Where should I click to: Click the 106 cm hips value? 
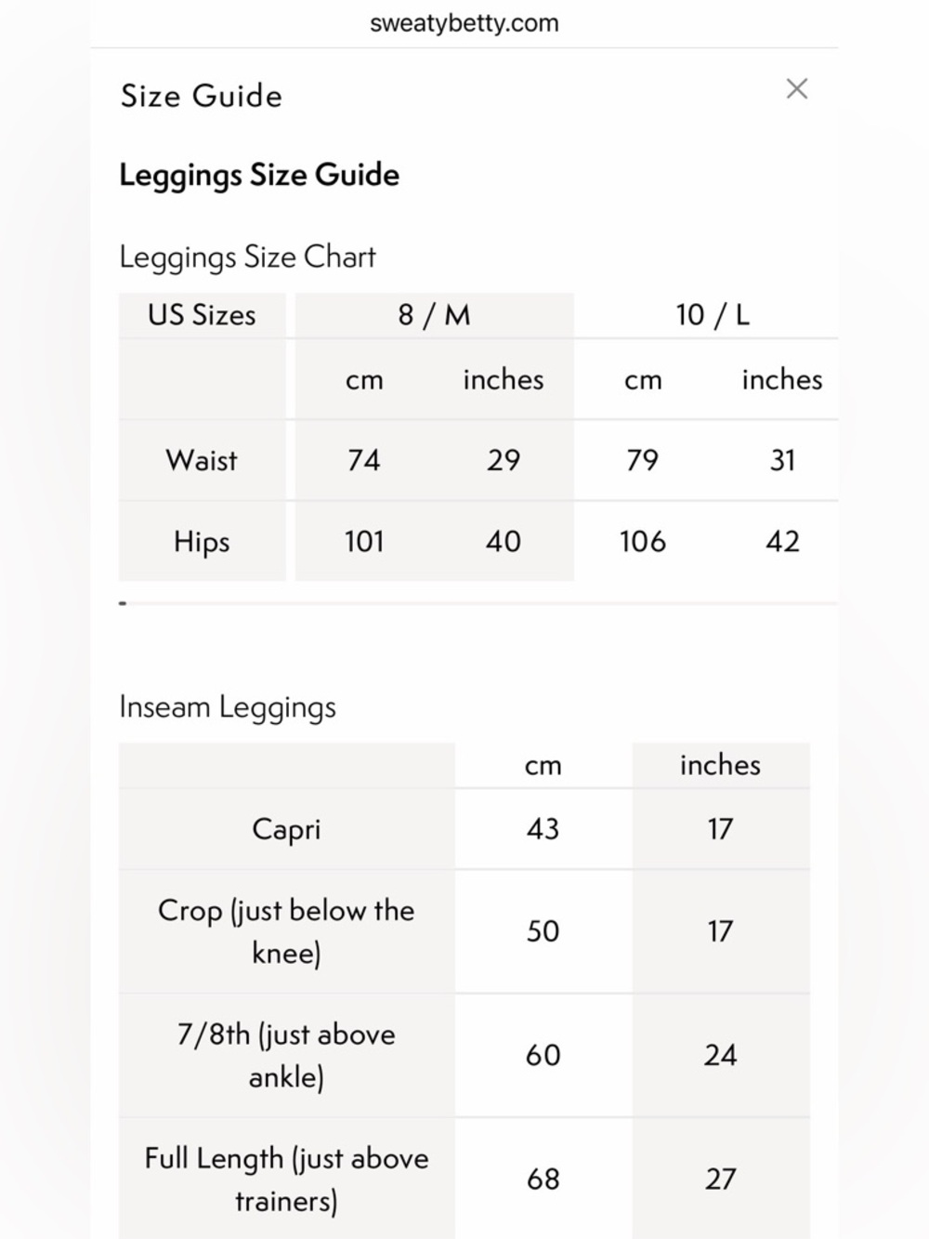[643, 541]
